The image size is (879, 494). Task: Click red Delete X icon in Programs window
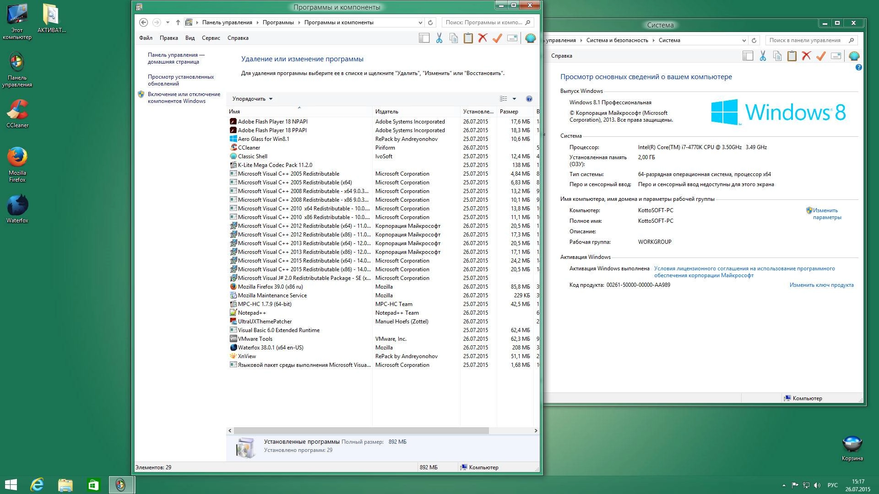point(483,38)
